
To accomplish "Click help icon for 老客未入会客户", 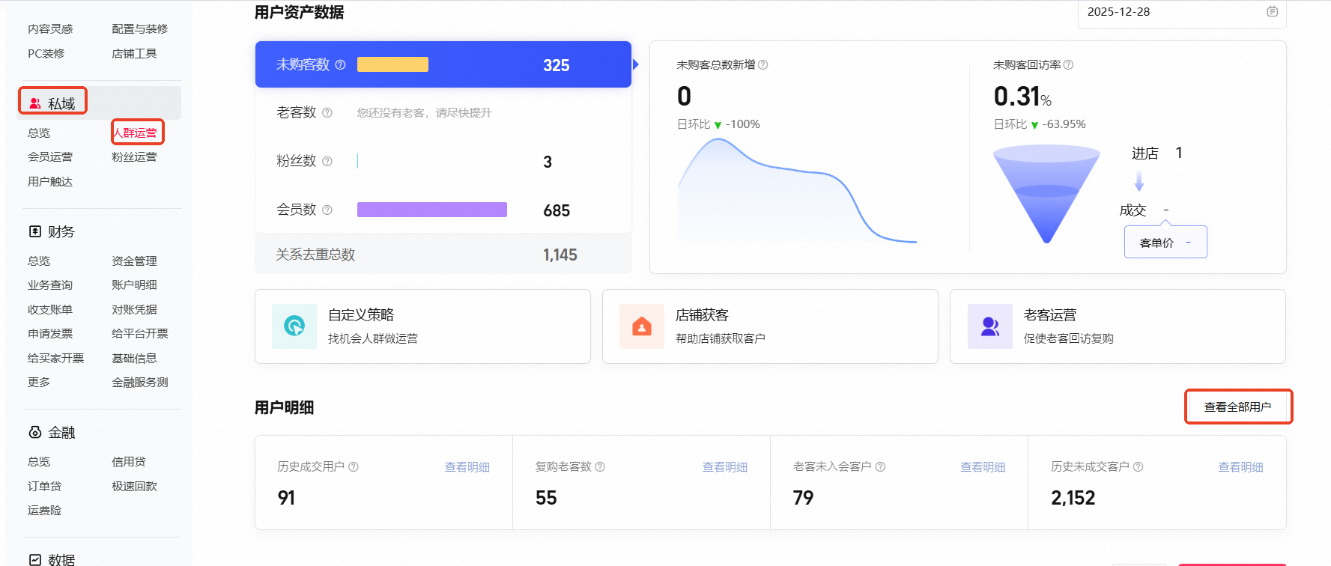I will click(881, 467).
